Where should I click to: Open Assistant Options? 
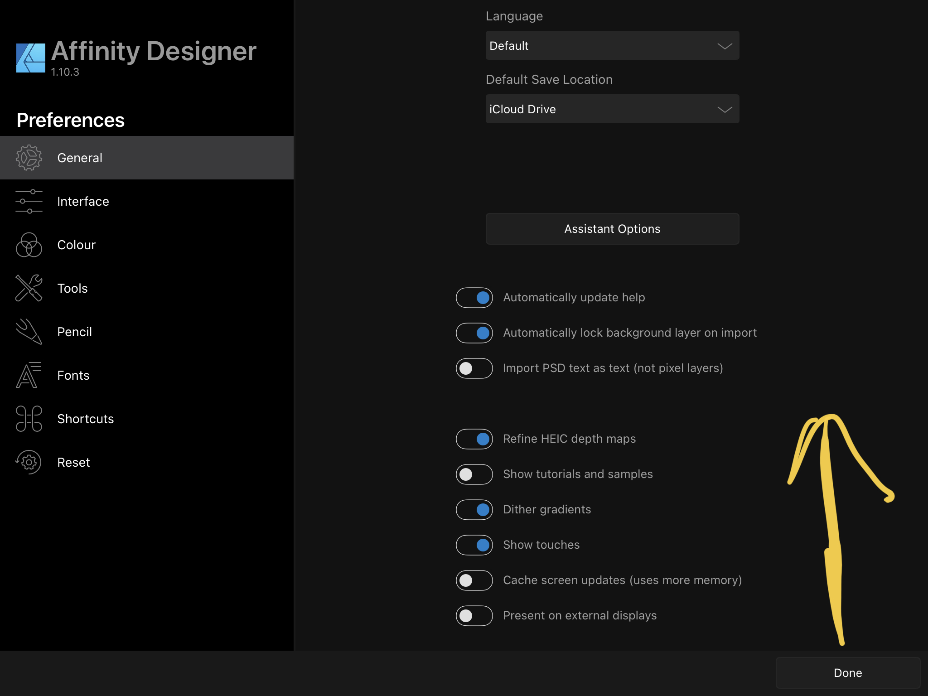pos(612,229)
